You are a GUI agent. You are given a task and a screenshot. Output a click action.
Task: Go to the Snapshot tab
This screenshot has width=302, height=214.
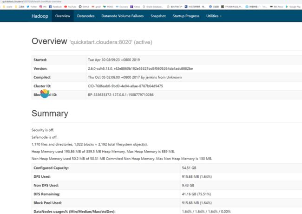[158, 16]
